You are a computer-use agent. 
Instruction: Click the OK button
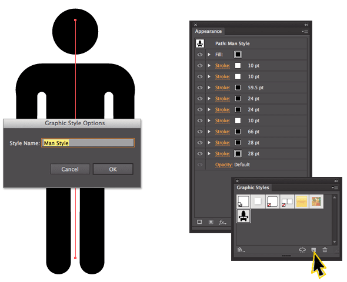coord(113,169)
